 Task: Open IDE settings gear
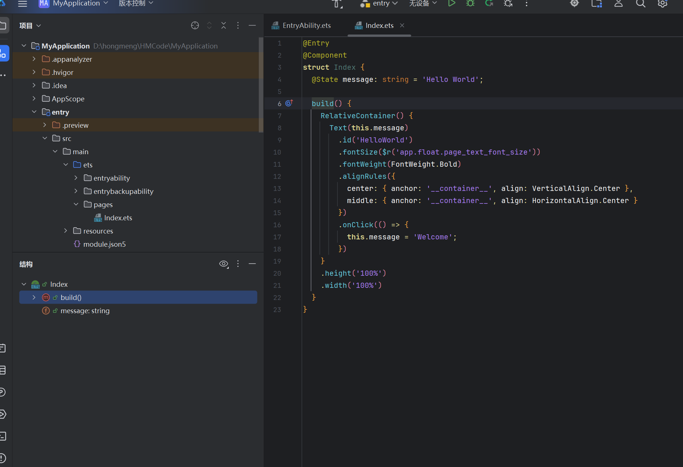pos(663,4)
